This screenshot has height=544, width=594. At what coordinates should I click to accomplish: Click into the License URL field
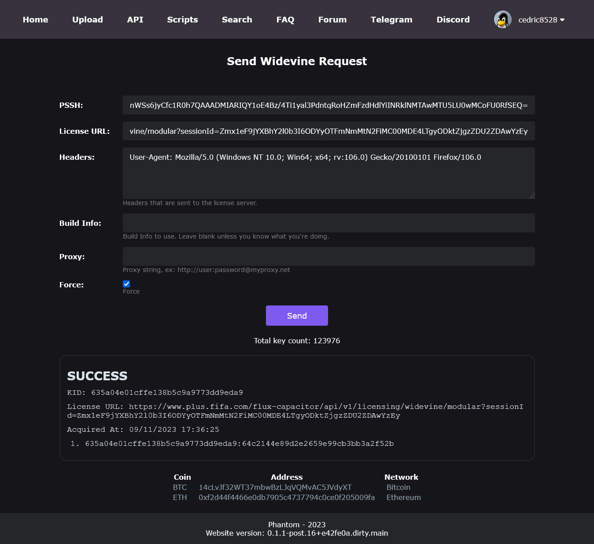(x=328, y=131)
